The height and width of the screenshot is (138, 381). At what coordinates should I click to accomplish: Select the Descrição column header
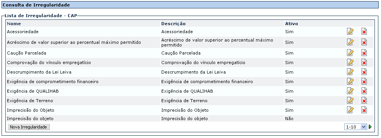[x=173, y=24]
